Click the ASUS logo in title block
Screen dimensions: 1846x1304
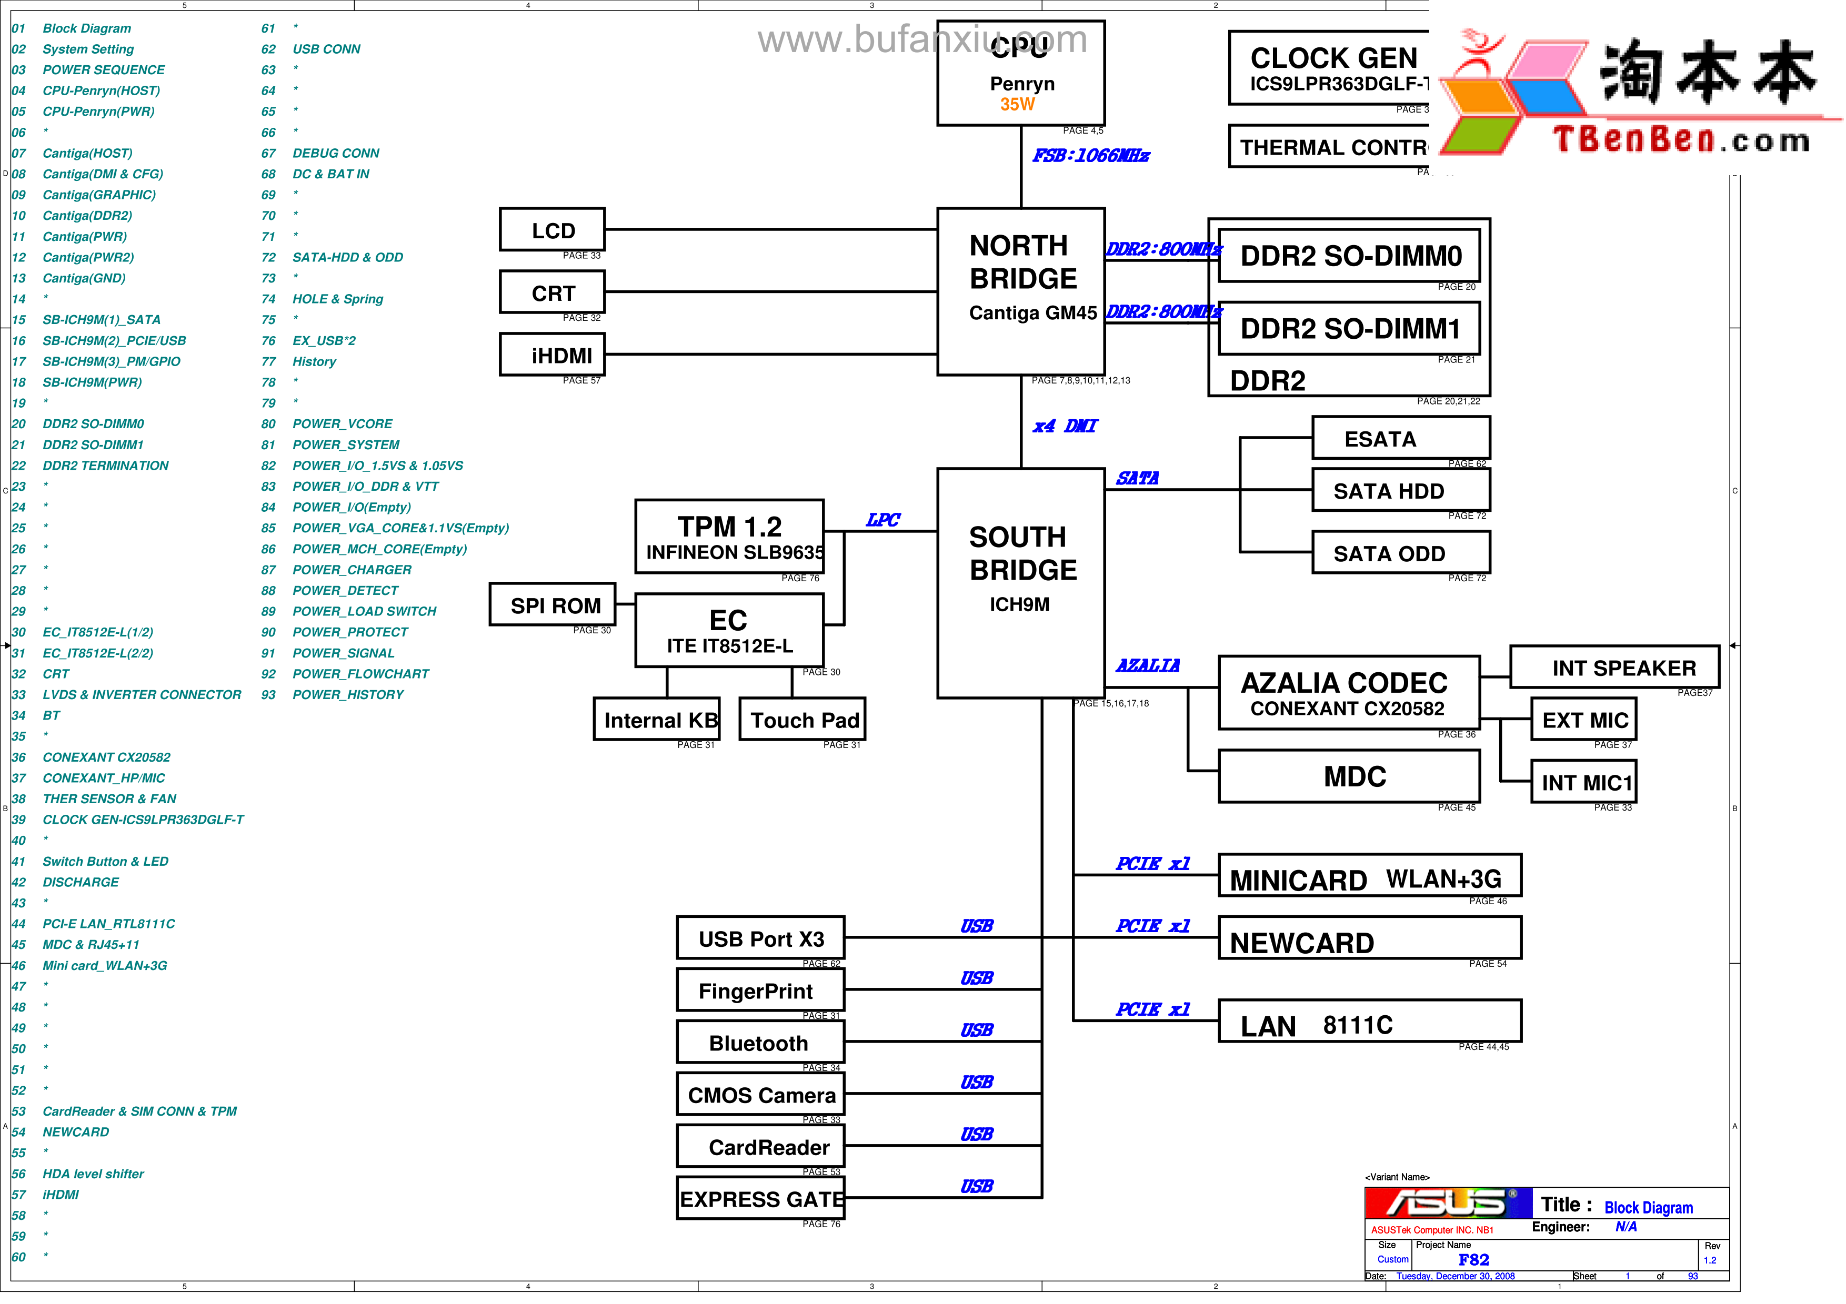pos(1448,1203)
